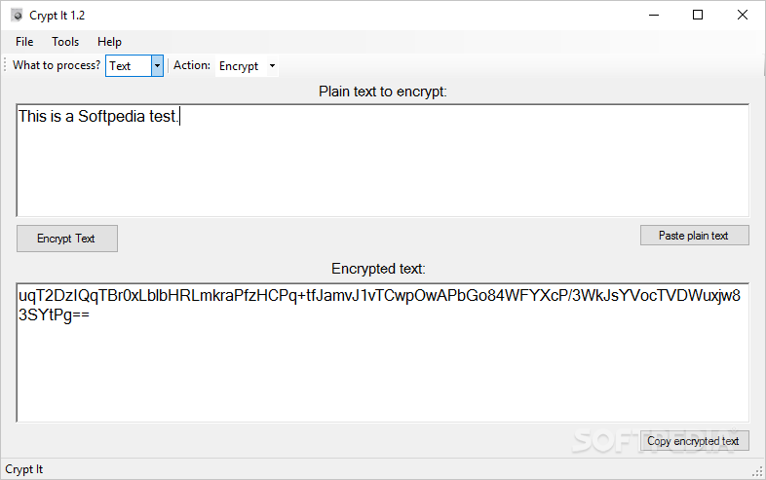Open the Help menu
This screenshot has height=480, width=766.
[x=109, y=42]
